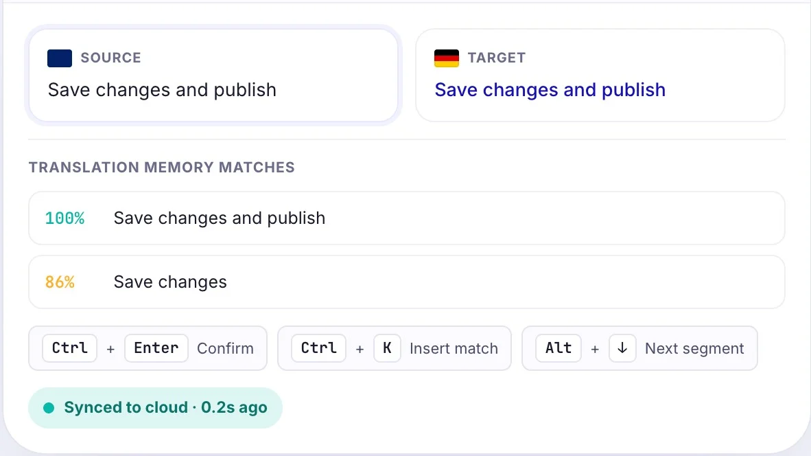Click the Synced to cloud status pill
The image size is (811, 456).
155,408
